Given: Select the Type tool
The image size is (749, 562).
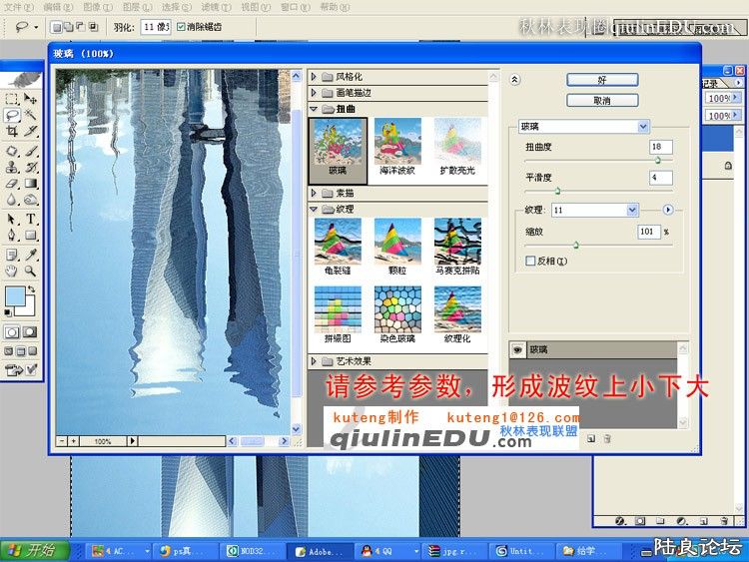Looking at the screenshot, I should pos(31,219).
